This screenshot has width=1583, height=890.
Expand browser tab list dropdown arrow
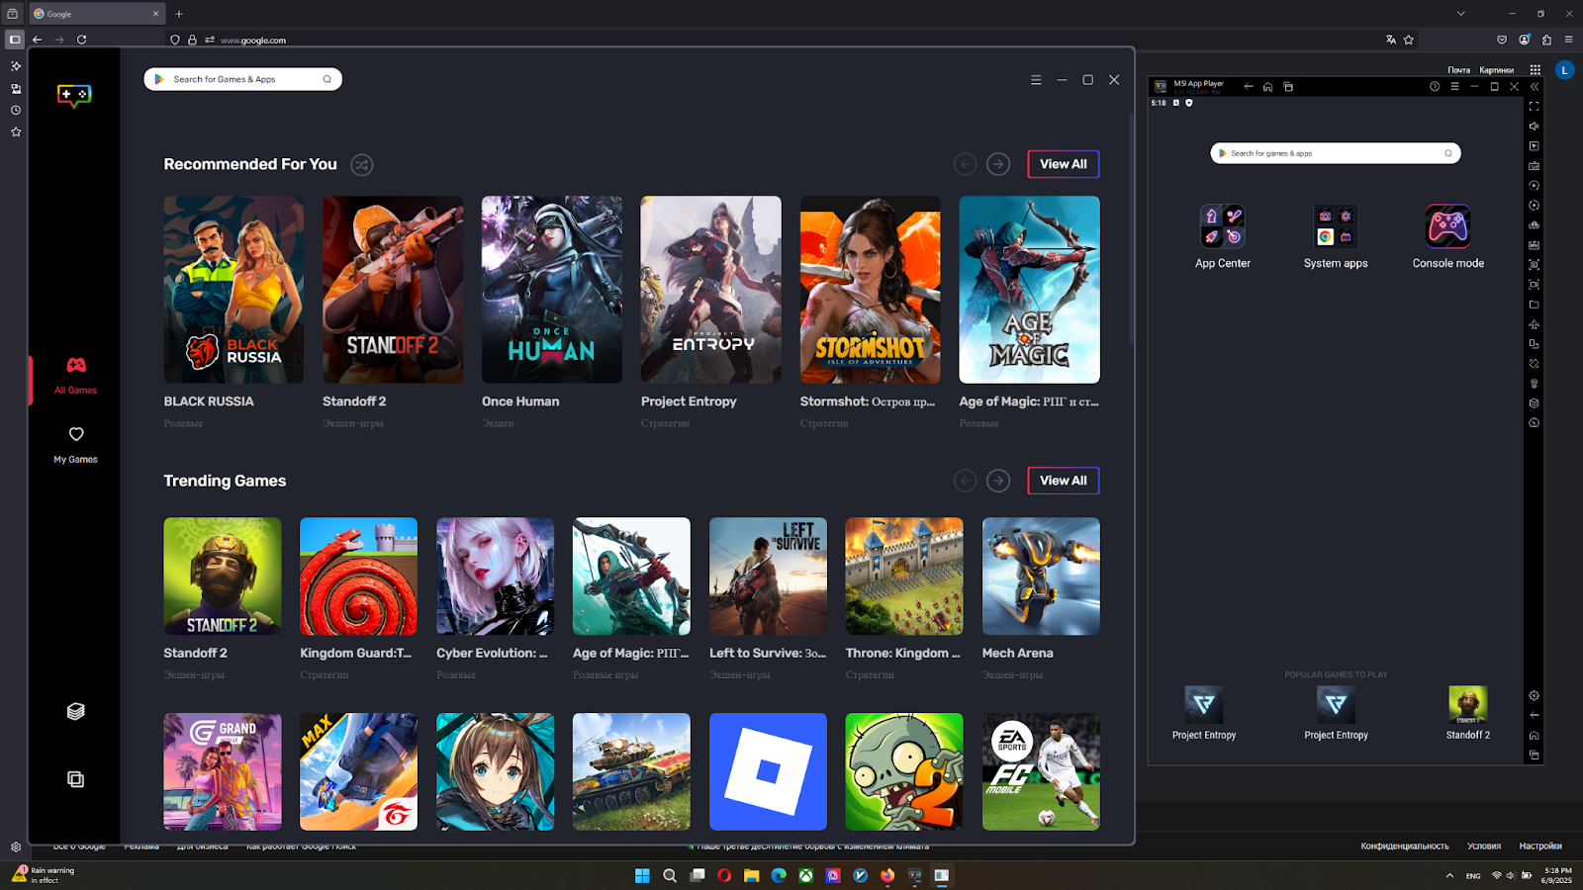(1460, 14)
